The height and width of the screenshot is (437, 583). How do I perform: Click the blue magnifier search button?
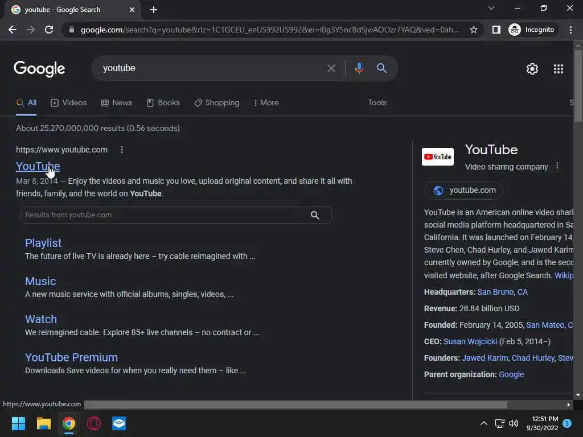tap(382, 68)
